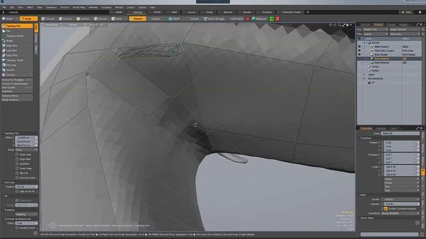Adjust the Add Loop Position slider field
This screenshot has height=239, width=426.
point(27,187)
